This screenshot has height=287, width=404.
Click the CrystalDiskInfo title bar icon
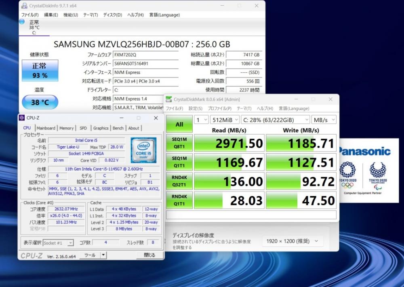(24, 6)
